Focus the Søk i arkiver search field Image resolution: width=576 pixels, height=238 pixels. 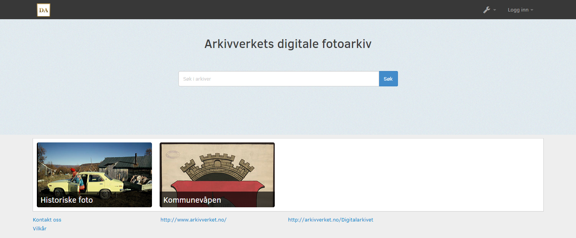279,79
